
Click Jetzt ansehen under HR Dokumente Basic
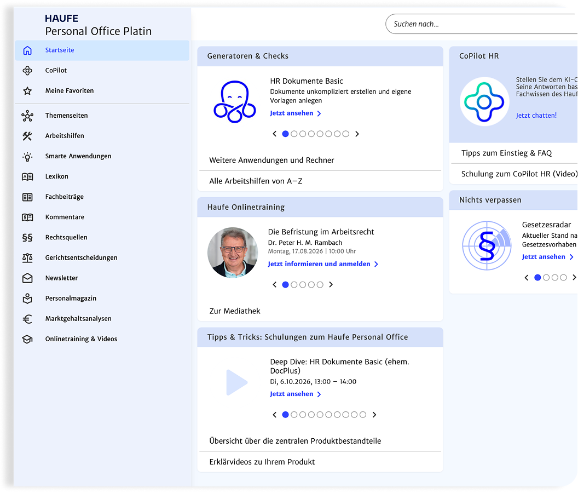(295, 113)
